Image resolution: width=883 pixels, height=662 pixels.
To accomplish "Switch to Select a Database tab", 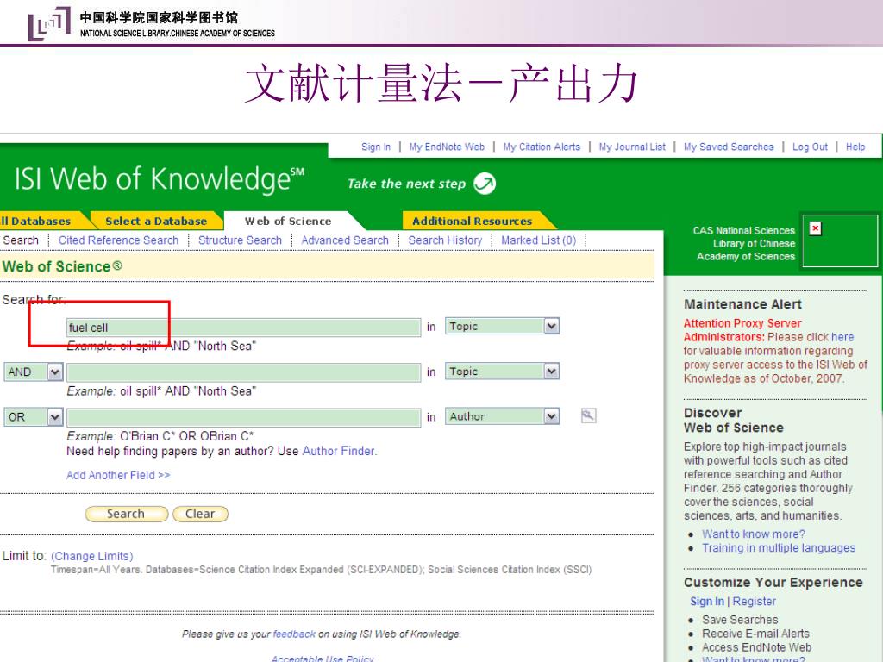I will pyautogui.click(x=156, y=222).
